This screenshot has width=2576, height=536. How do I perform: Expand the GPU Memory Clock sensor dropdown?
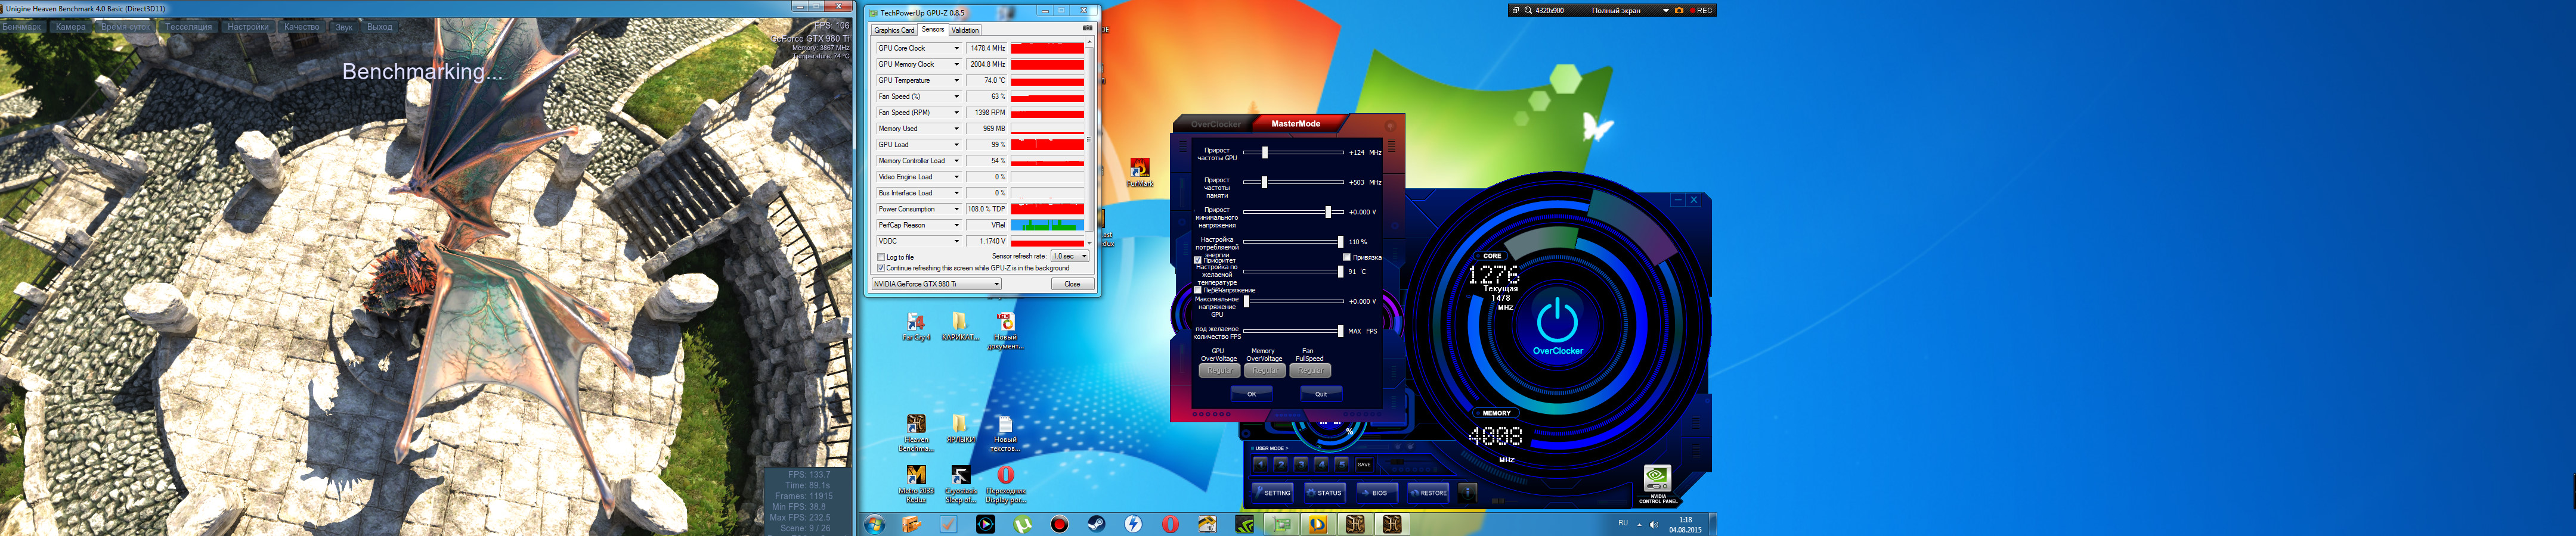(x=956, y=64)
